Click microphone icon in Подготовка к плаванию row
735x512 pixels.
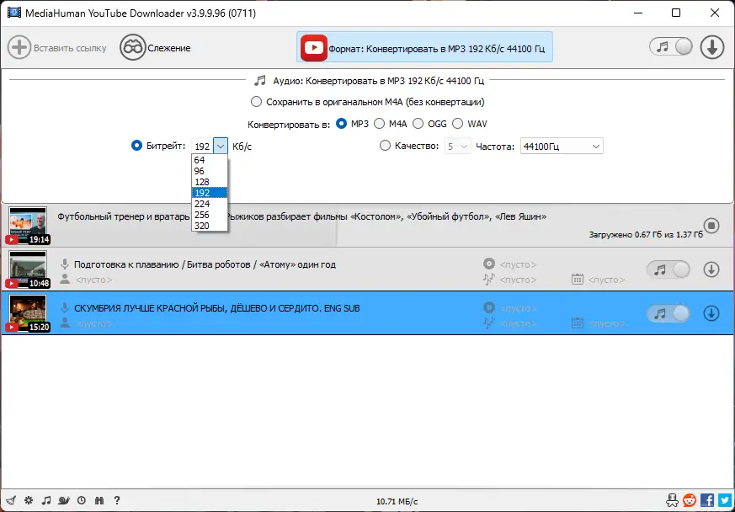tap(65, 264)
